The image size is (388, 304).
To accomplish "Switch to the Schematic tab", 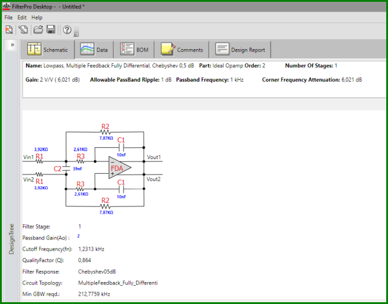I will [x=47, y=50].
